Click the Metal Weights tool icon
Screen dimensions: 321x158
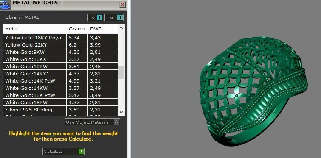5,5
